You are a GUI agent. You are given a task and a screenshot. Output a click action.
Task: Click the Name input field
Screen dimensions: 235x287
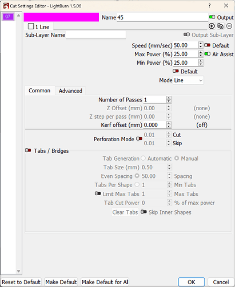162,17
